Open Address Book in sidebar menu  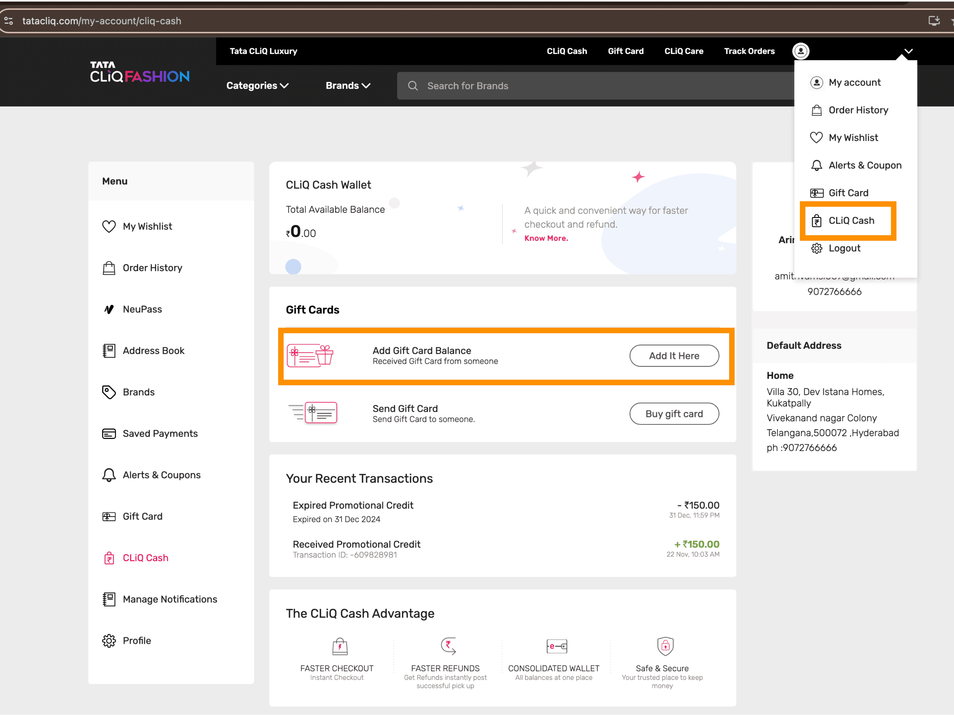[154, 351]
